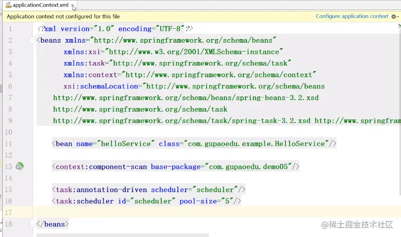Click the pool-size attribute on line 16

tap(198, 201)
